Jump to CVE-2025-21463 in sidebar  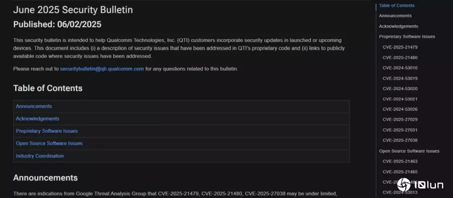coord(400,161)
